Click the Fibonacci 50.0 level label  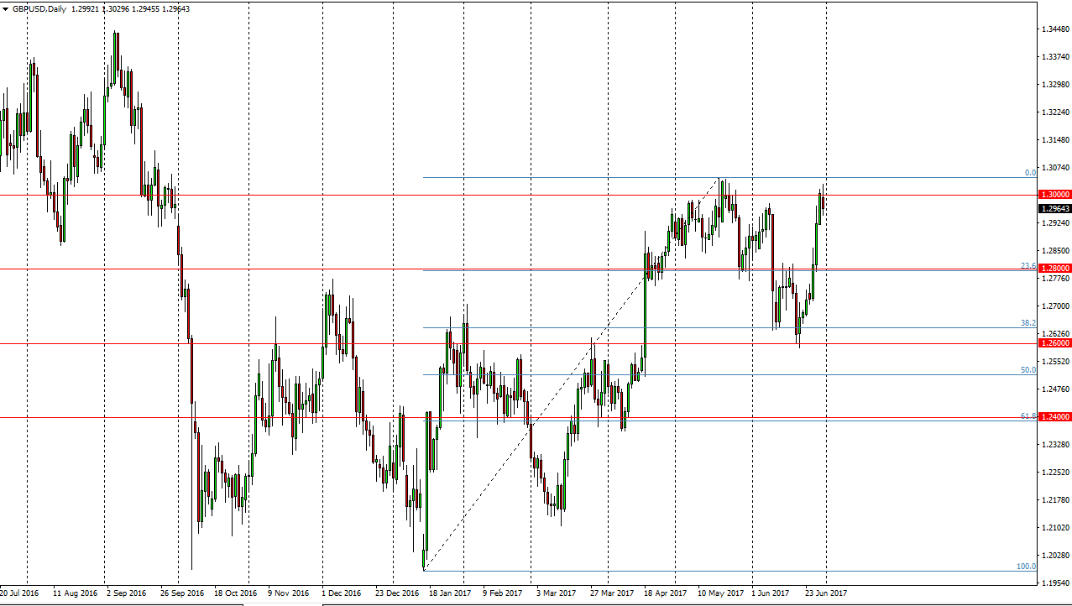coord(1028,369)
